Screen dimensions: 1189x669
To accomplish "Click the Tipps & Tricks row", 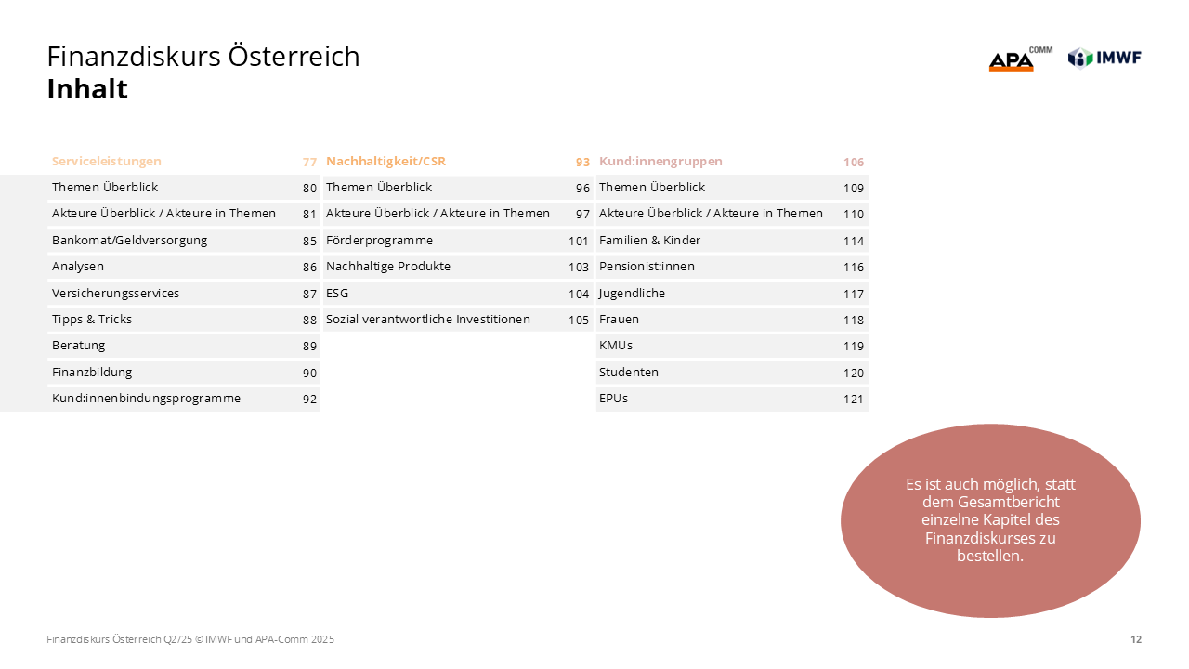I will (92, 319).
